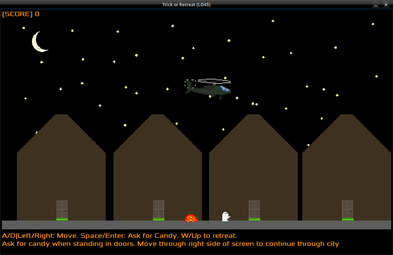Click the helicopter's blue cockpit window
The image size is (393, 255).
point(225,89)
